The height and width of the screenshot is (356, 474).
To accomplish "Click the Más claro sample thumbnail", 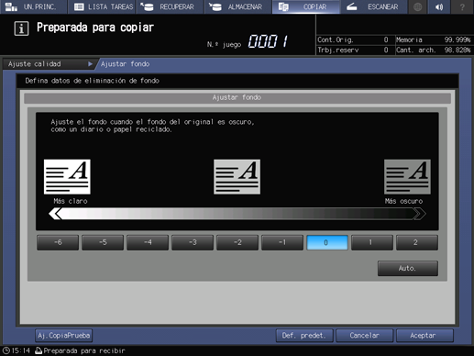I will pyautogui.click(x=67, y=176).
